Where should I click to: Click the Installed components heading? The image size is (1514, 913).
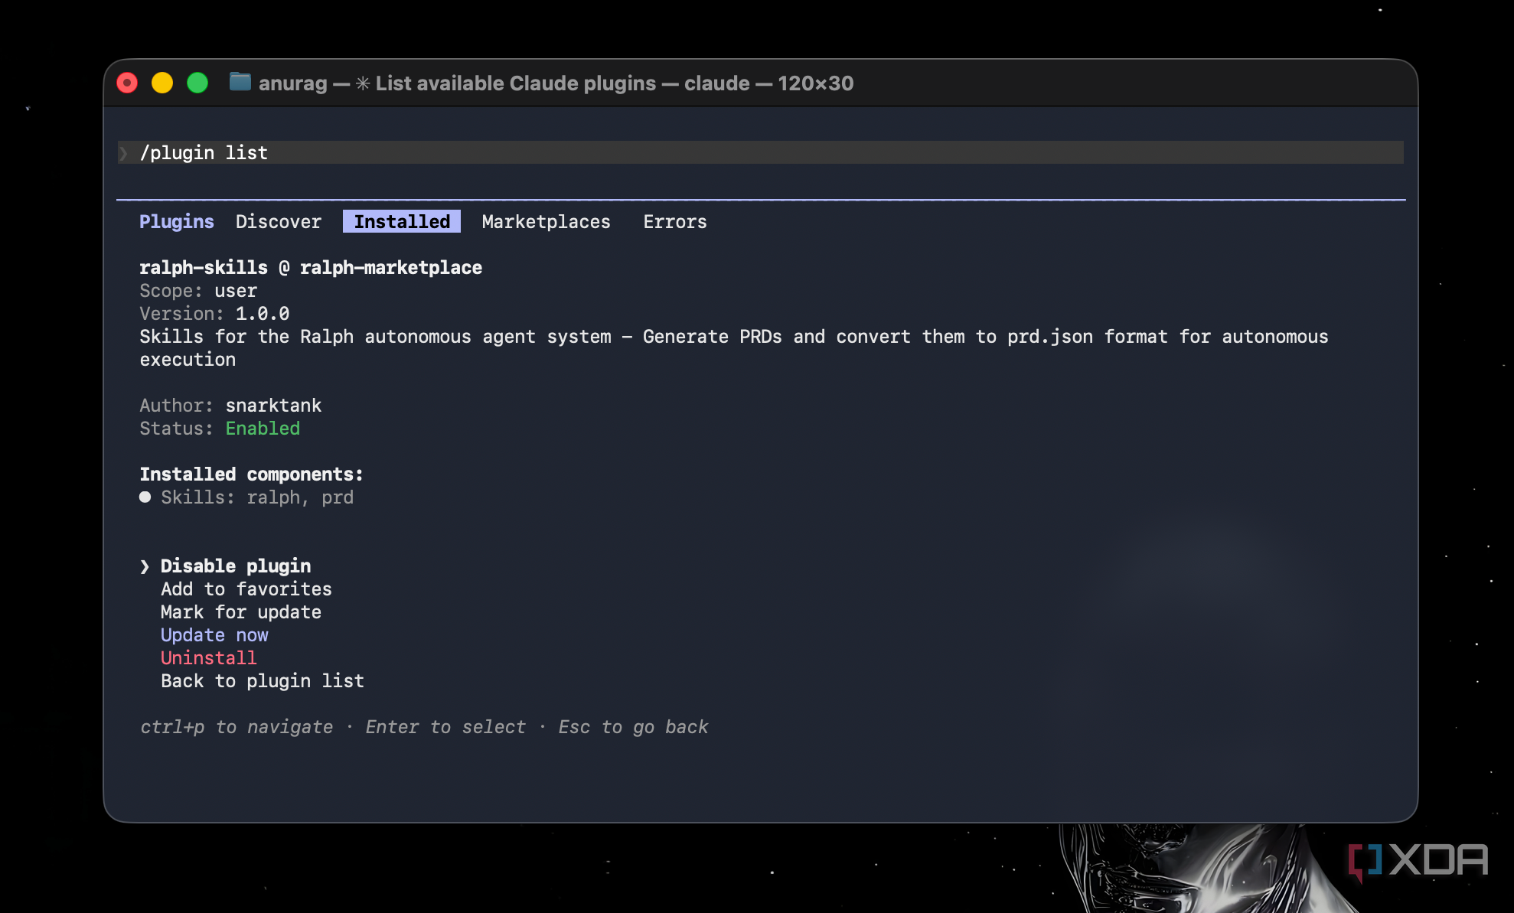[x=251, y=474]
